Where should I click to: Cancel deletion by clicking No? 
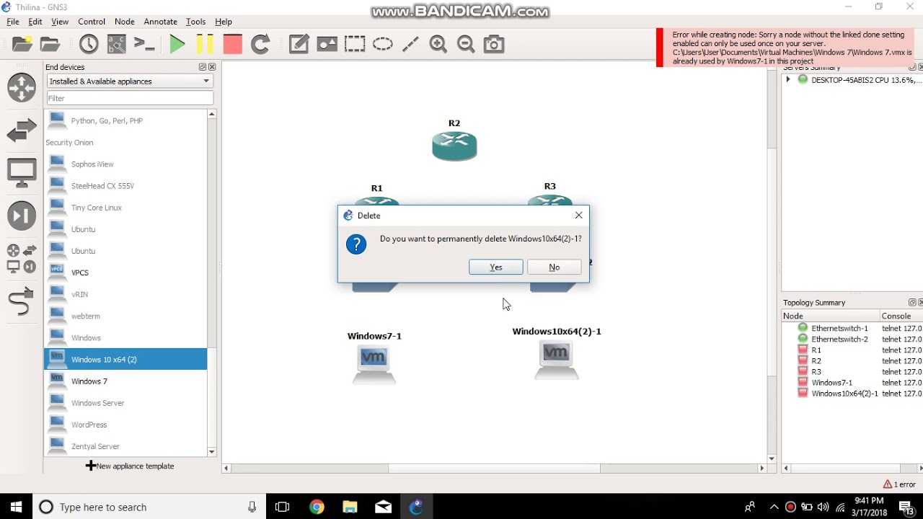point(554,267)
